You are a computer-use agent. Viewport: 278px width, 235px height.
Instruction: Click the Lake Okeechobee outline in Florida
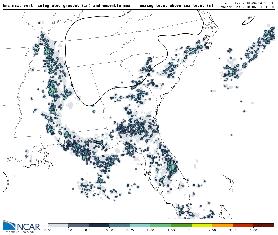(176, 184)
